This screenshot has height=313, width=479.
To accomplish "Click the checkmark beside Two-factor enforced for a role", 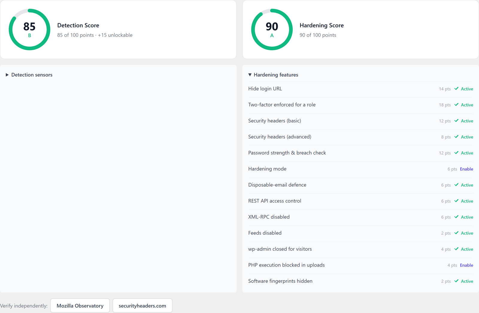I will click(x=456, y=105).
